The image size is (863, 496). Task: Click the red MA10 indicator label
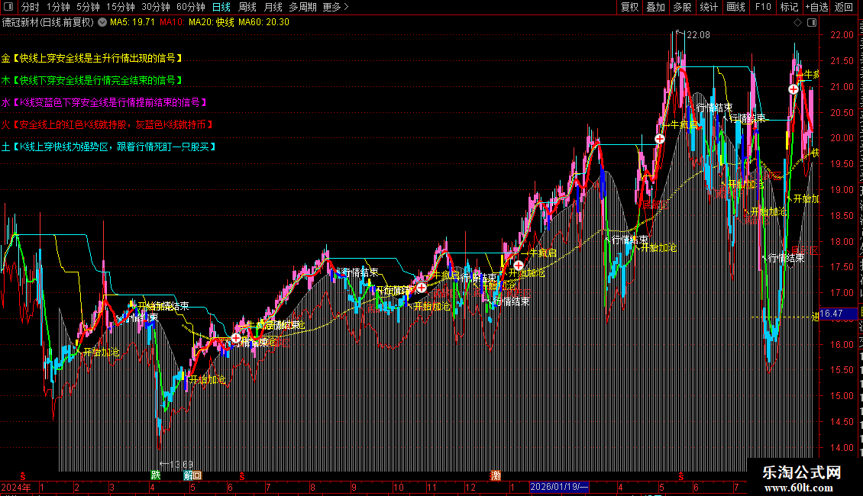pyautogui.click(x=173, y=23)
